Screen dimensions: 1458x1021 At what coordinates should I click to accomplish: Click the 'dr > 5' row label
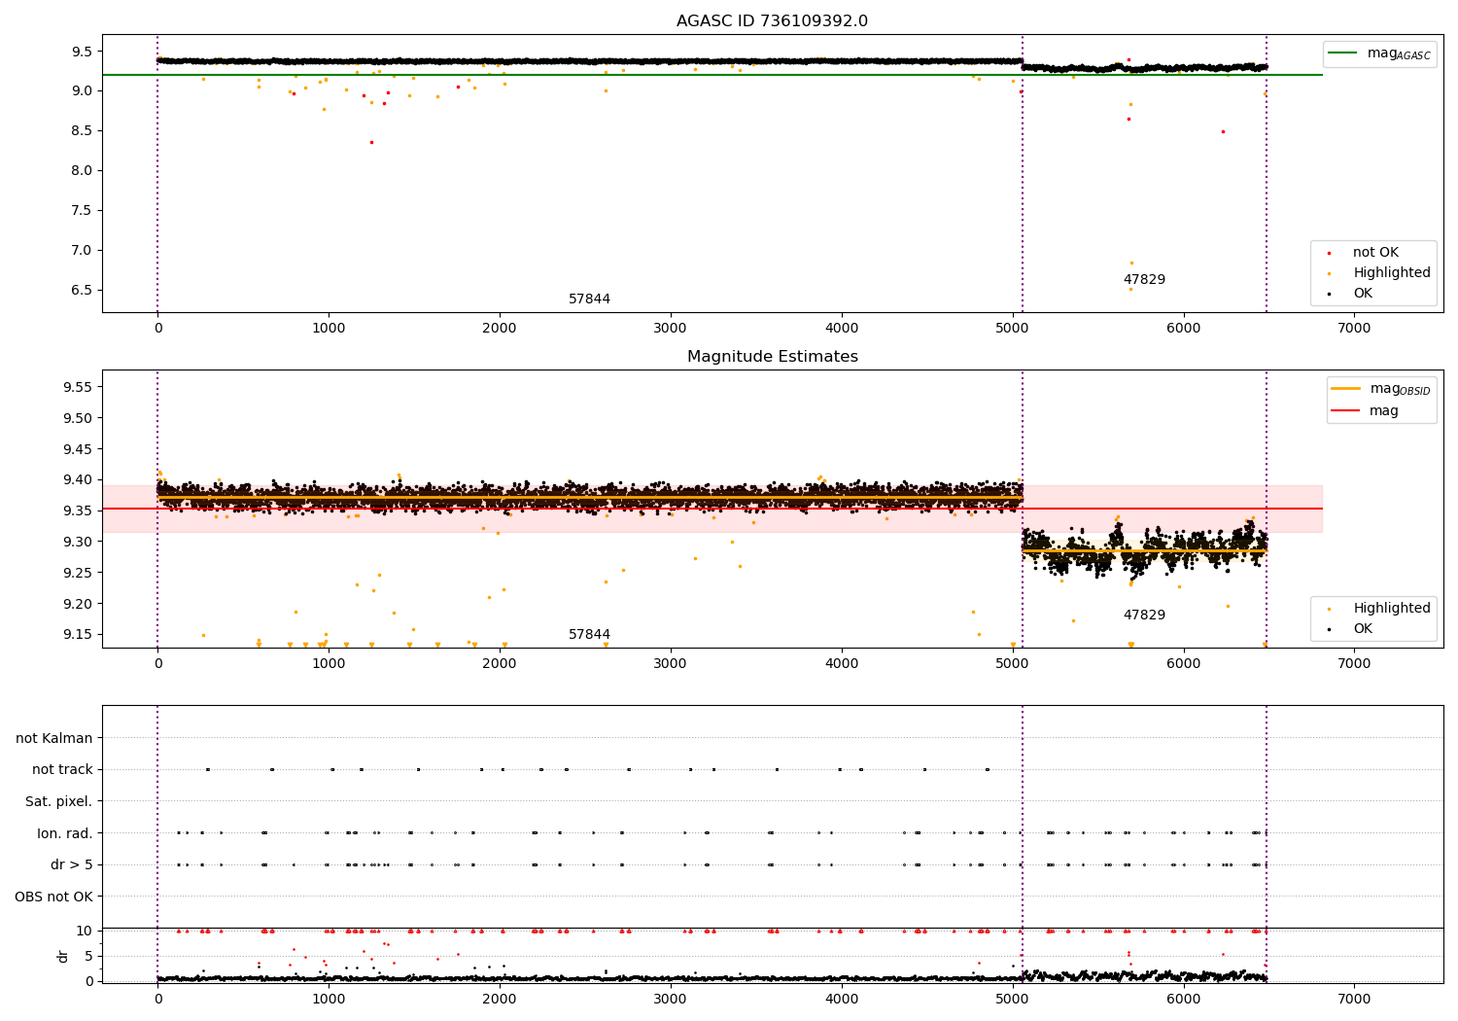72,865
